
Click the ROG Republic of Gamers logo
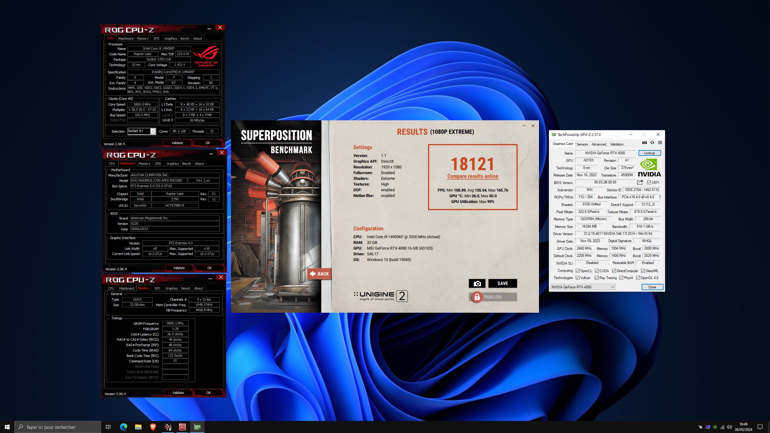(206, 56)
